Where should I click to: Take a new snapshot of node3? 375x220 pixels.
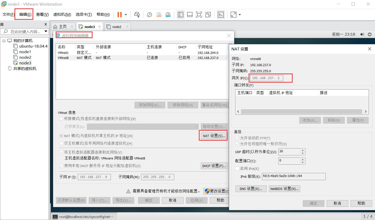click(x=149, y=14)
